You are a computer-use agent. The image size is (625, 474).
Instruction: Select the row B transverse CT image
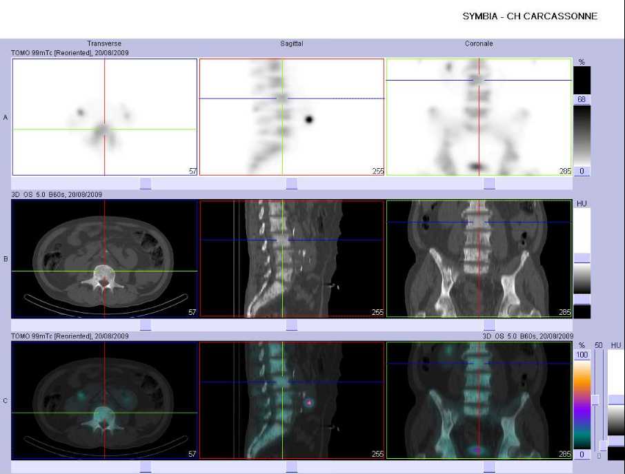(105, 258)
